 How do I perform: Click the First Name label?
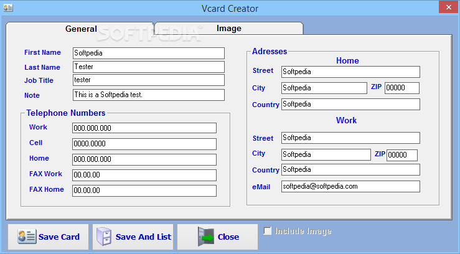click(x=42, y=52)
